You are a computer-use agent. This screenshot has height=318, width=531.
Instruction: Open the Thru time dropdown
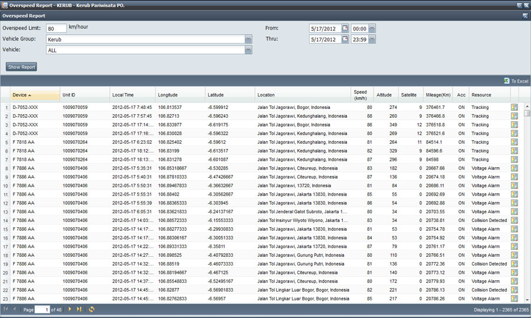tap(372, 39)
